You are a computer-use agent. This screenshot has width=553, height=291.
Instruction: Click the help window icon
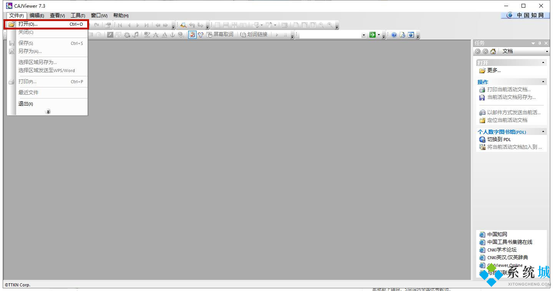tap(411, 35)
